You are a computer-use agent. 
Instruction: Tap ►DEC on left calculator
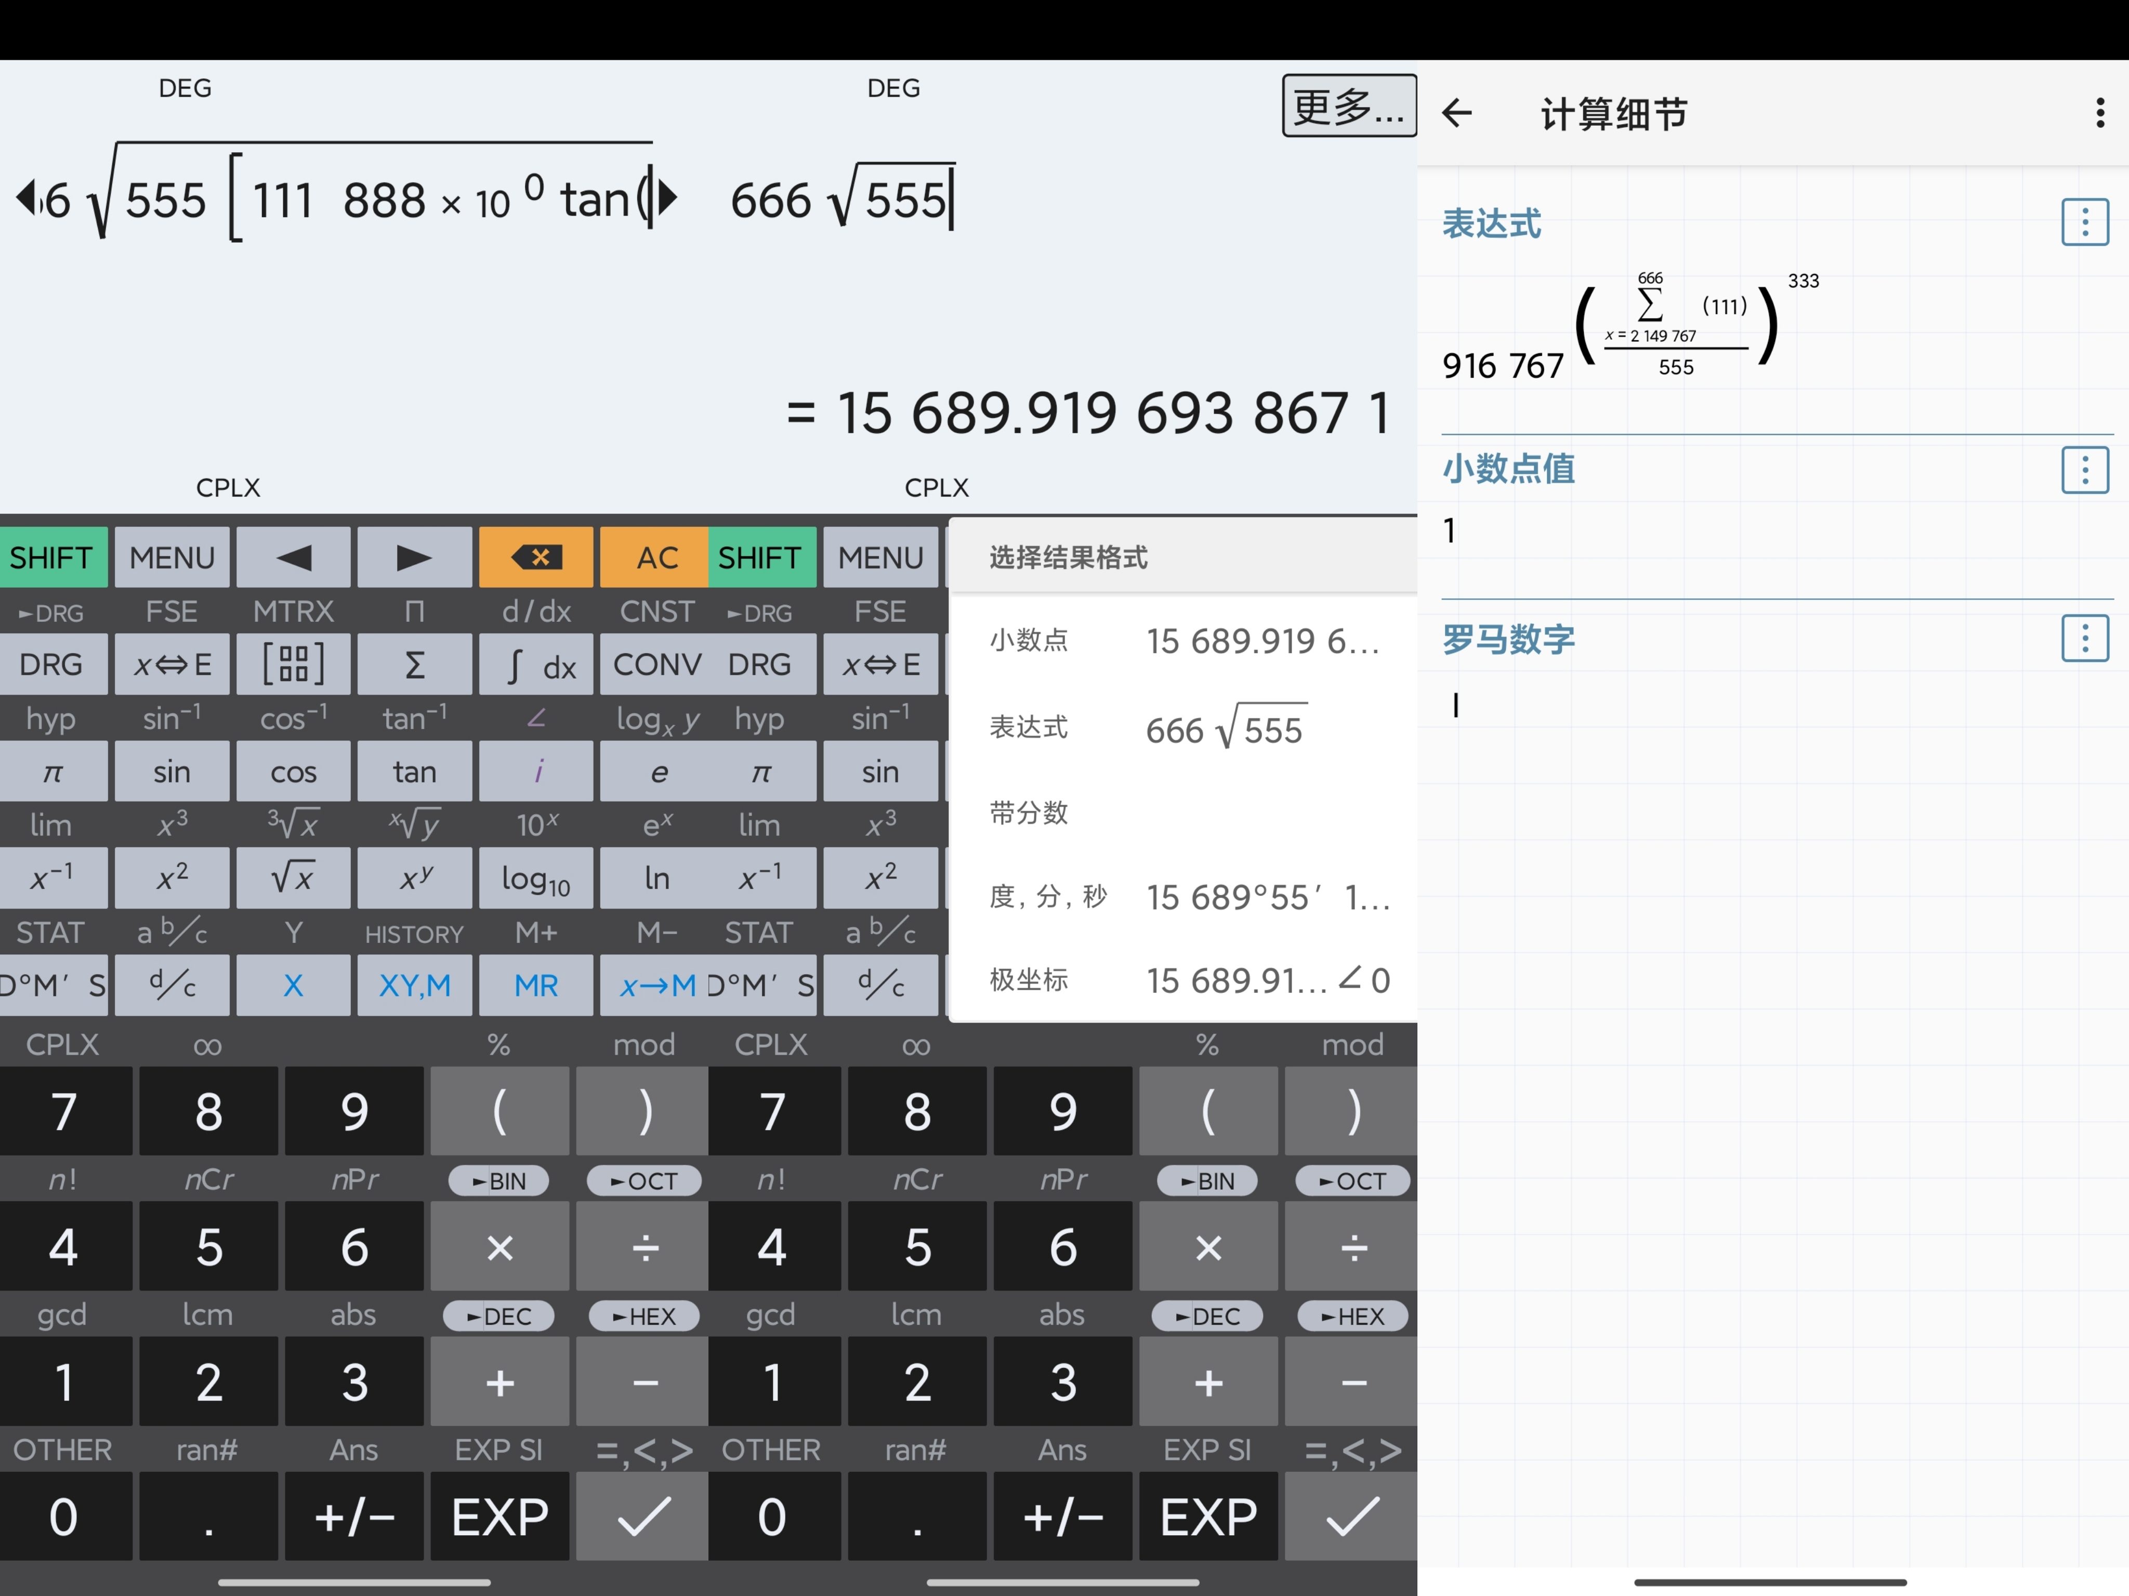(x=498, y=1315)
